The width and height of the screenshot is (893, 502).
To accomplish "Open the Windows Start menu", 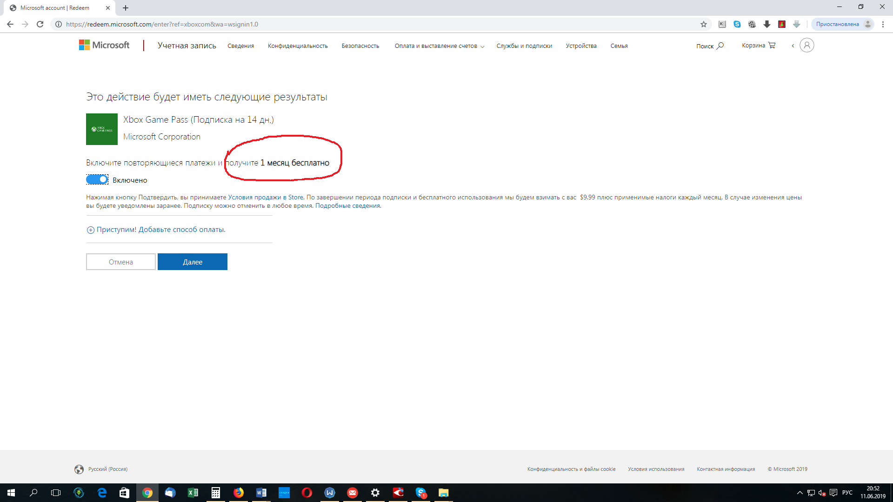I will (11, 493).
